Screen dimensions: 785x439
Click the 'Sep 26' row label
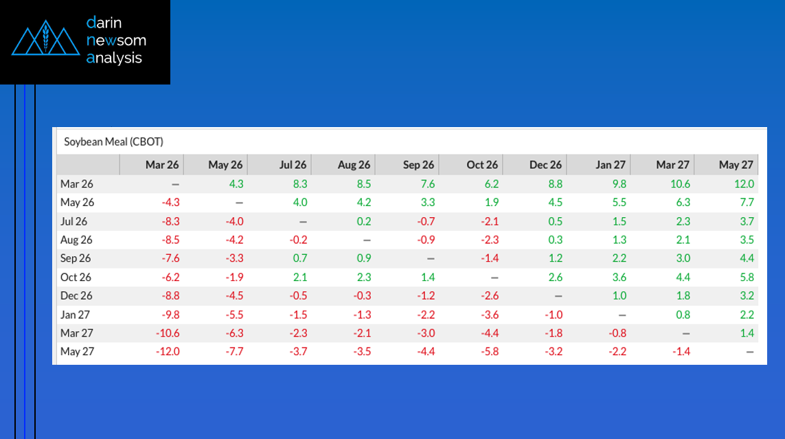[75, 258]
